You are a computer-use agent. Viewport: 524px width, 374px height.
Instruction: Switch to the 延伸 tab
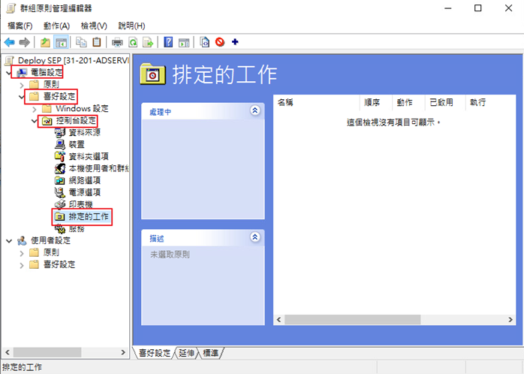[187, 353]
